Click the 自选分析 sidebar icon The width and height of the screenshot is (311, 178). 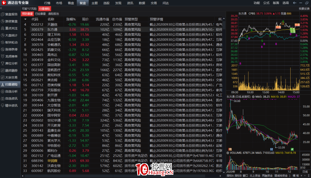[x=3, y=92]
